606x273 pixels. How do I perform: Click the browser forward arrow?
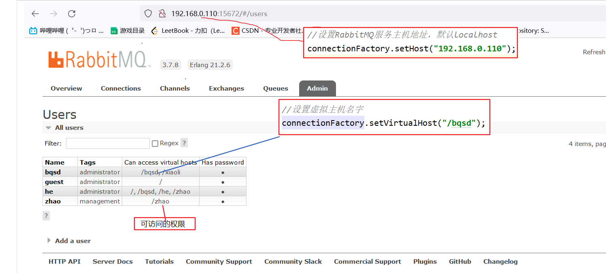(x=53, y=14)
